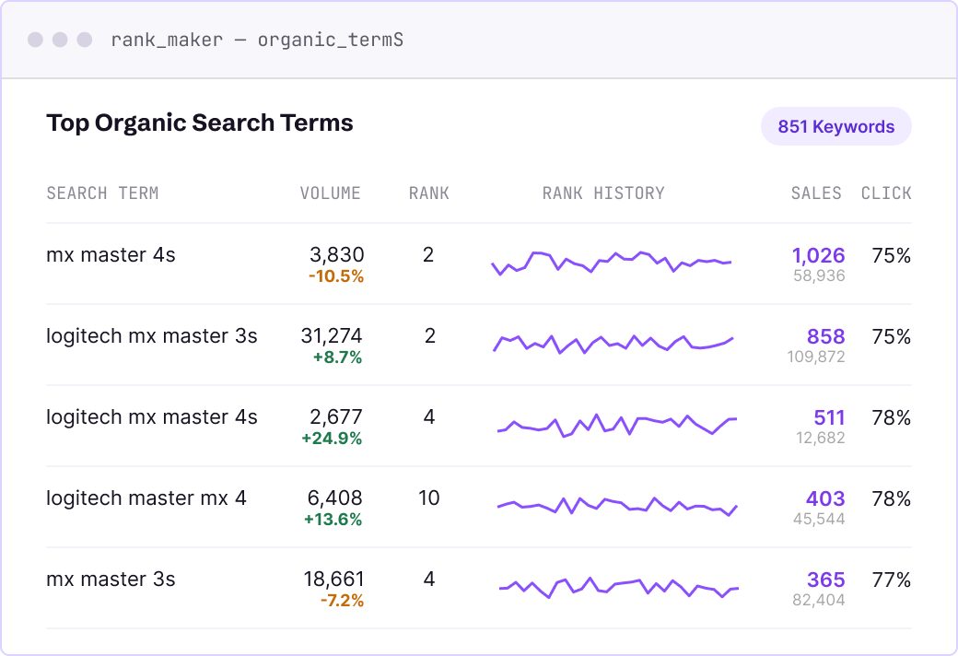Click sales figure 511
Viewport: 958px width, 656px height.
click(829, 418)
